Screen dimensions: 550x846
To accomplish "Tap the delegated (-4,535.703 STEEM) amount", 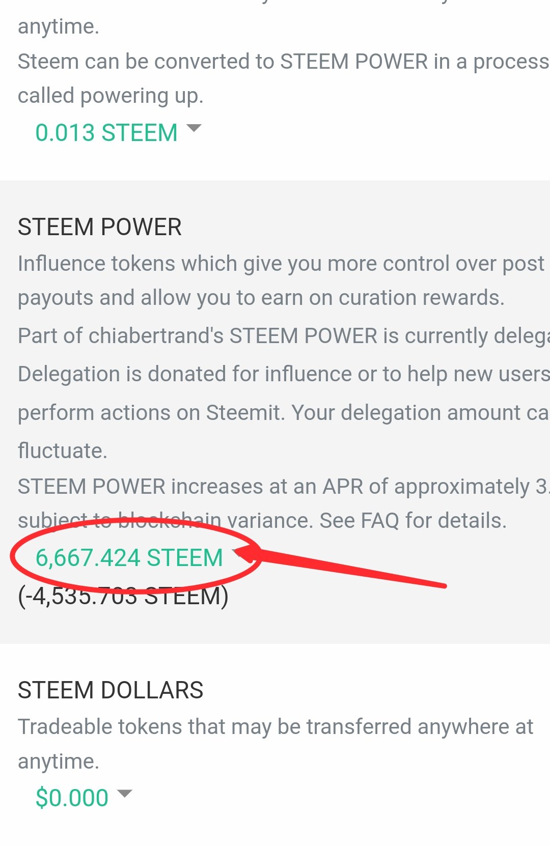I will coord(123,596).
